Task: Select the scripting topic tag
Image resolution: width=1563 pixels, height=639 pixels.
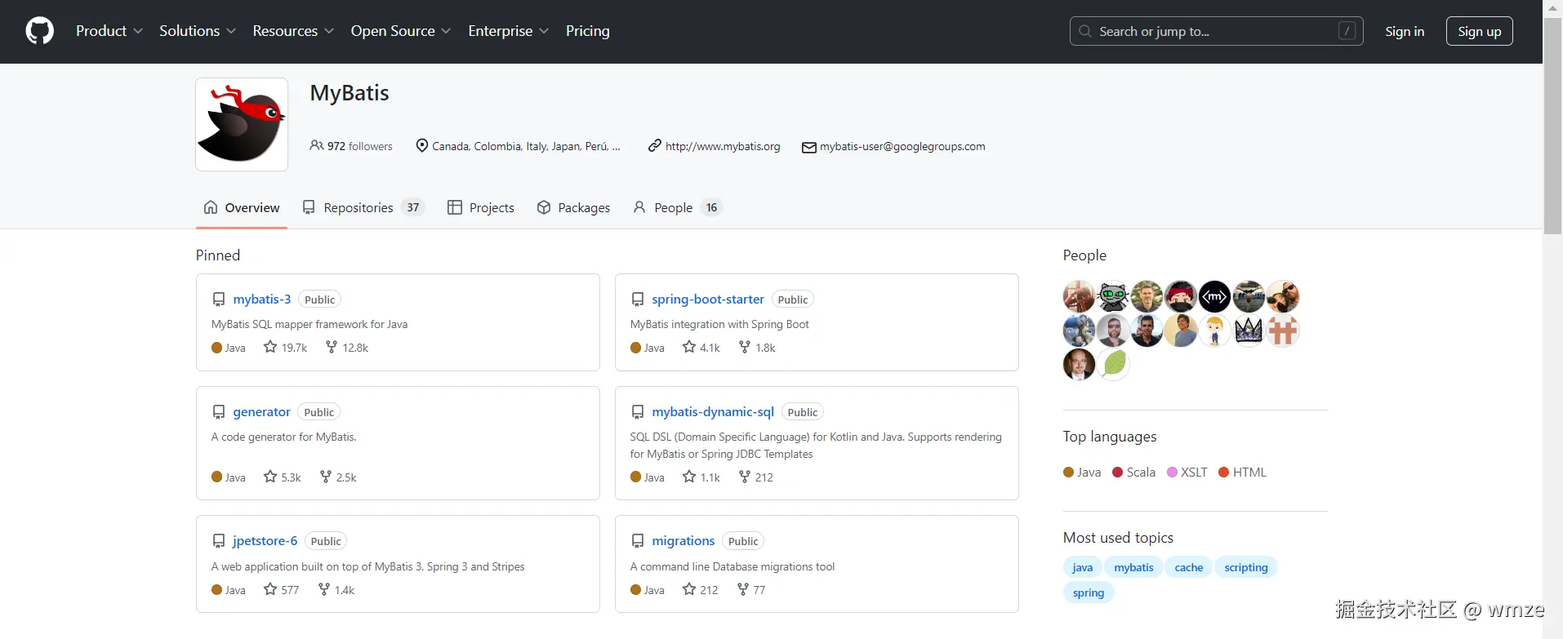Action: tap(1245, 567)
